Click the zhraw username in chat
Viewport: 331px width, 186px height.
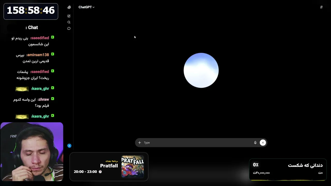point(43,99)
